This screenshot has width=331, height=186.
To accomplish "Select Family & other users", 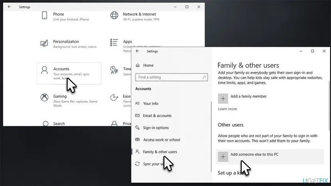I will pos(160,152).
